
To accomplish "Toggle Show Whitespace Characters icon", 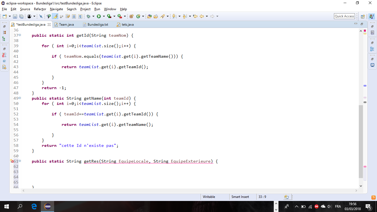I will [80, 16].
